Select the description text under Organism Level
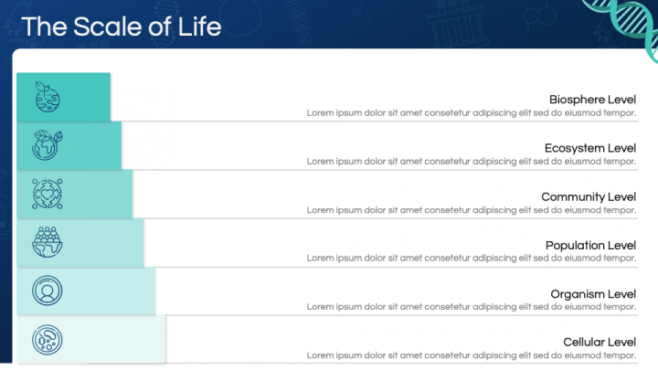Image resolution: width=658 pixels, height=370 pixels. (x=472, y=307)
